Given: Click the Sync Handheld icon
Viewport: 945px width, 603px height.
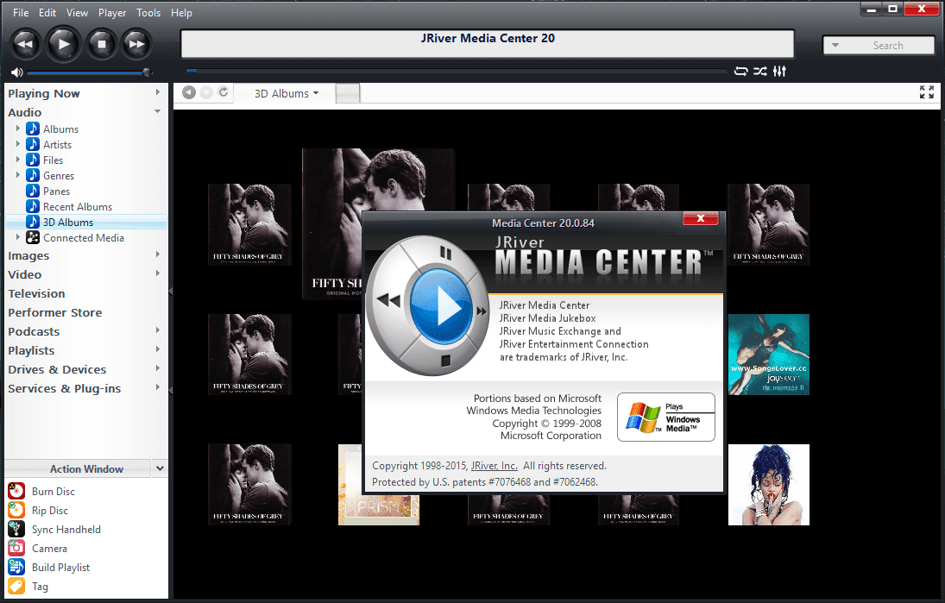Looking at the screenshot, I should point(16,529).
